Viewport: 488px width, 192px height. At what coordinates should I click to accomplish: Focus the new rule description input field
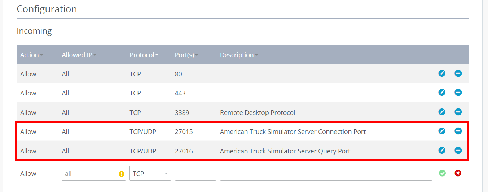pos(326,173)
